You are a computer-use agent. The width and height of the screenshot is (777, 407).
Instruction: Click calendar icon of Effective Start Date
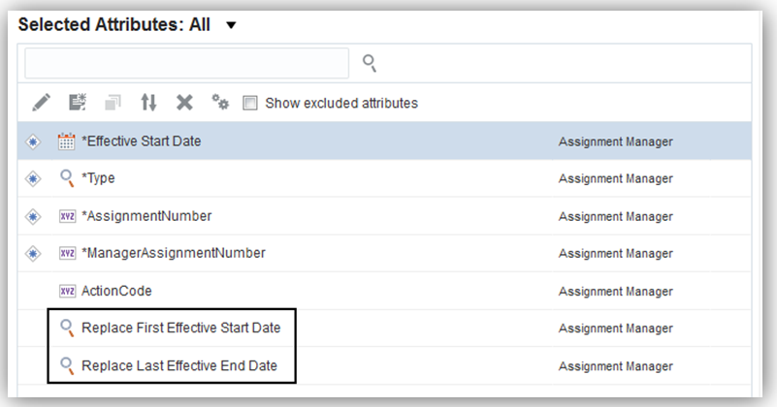coord(67,141)
